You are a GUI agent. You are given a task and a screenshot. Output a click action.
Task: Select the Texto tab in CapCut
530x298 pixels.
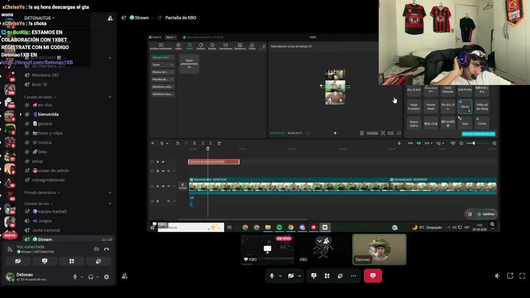coord(189,46)
